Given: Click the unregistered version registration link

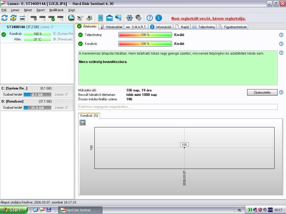Looking at the screenshot, I should pyautogui.click(x=208, y=18).
